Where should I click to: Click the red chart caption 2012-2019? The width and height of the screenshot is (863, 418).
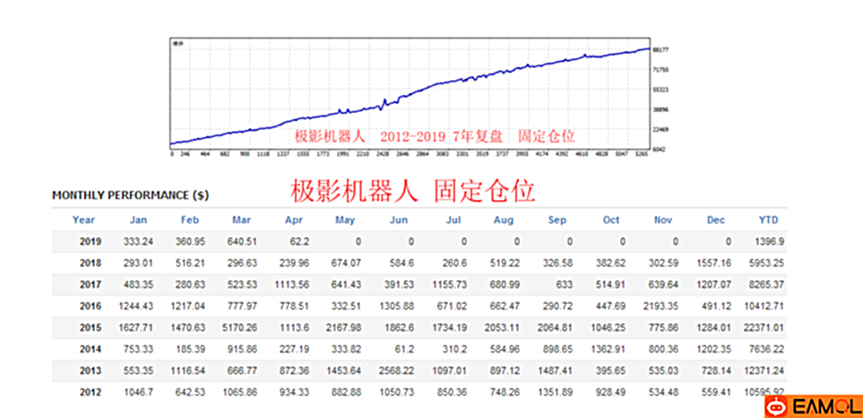pyautogui.click(x=413, y=137)
